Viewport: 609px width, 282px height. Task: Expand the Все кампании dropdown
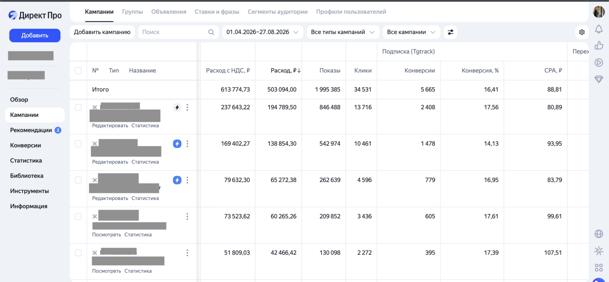coord(411,32)
